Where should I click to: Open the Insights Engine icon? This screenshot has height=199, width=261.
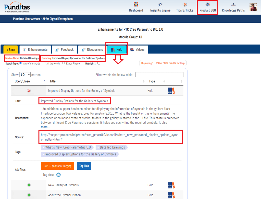160,5
